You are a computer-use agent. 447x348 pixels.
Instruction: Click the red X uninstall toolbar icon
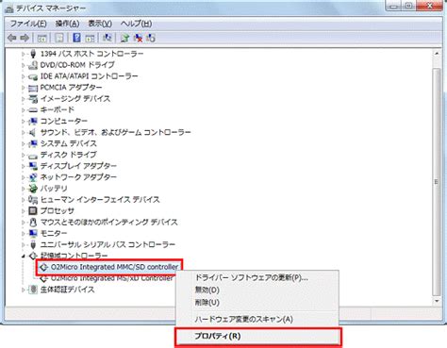[138, 38]
